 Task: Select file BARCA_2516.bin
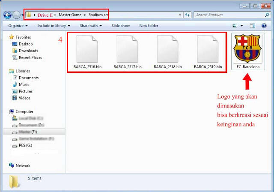pos(87,52)
